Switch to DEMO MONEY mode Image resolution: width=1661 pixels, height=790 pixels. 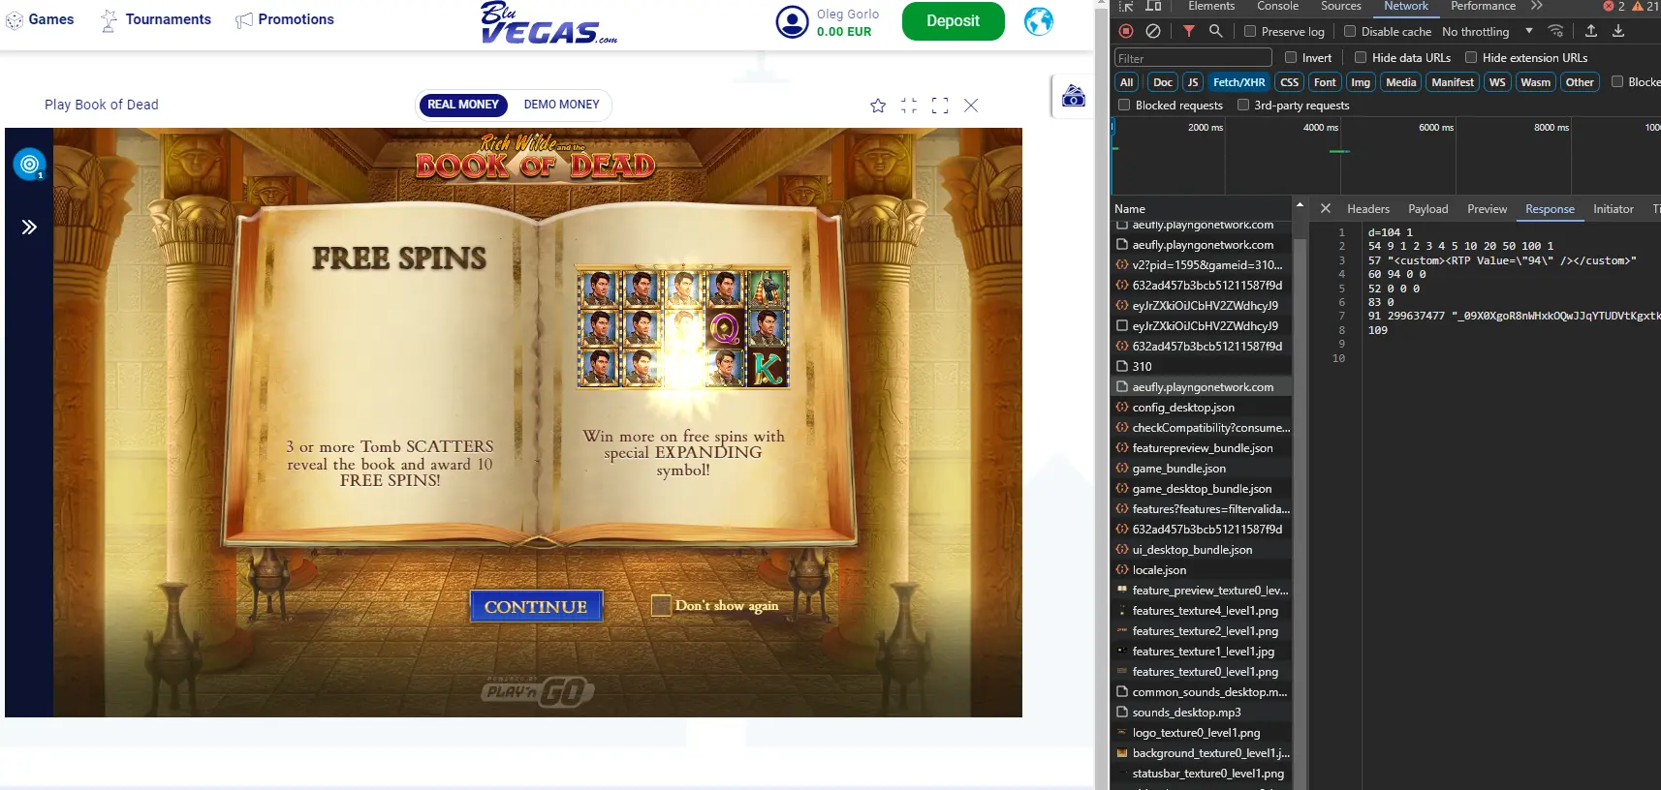point(562,105)
